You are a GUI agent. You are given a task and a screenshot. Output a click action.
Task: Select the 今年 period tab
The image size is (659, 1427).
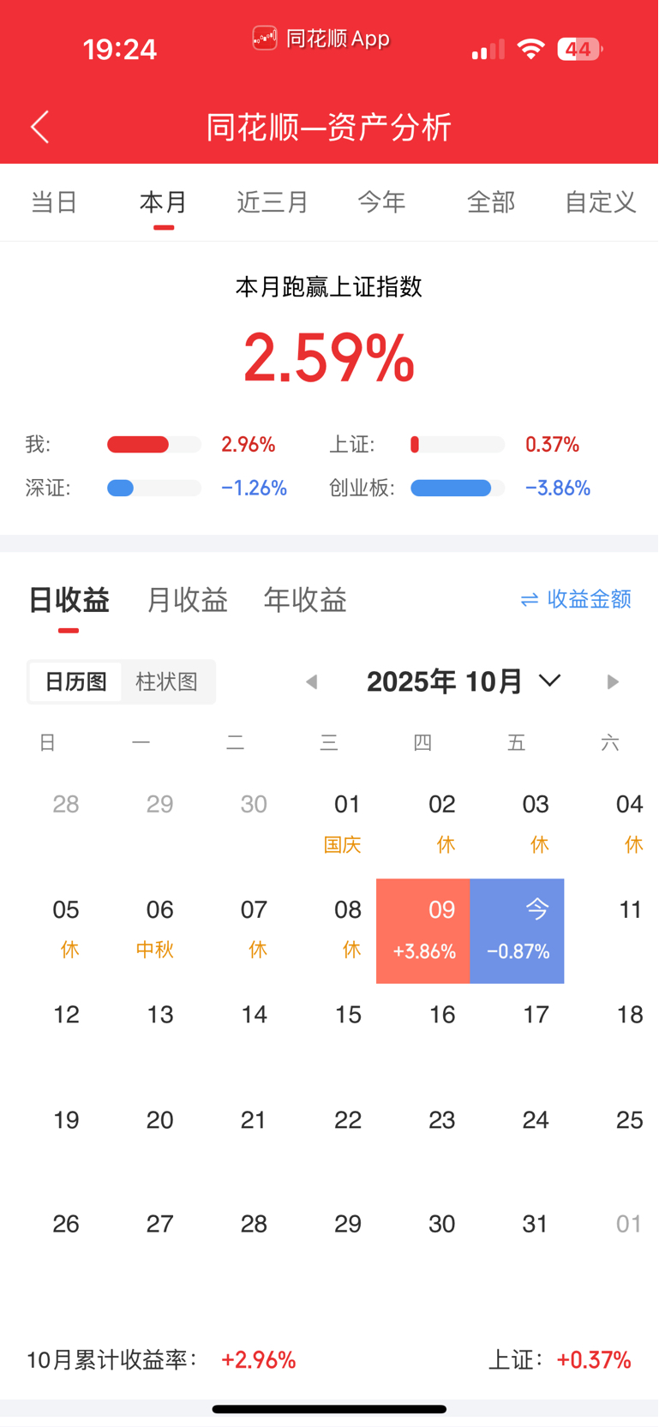pos(381,202)
